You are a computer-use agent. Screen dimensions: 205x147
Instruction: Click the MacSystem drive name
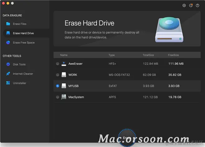click(76, 97)
